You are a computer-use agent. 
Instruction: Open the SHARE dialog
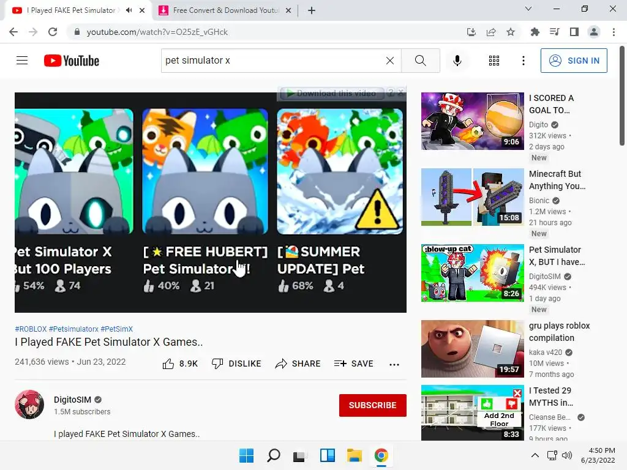click(298, 364)
